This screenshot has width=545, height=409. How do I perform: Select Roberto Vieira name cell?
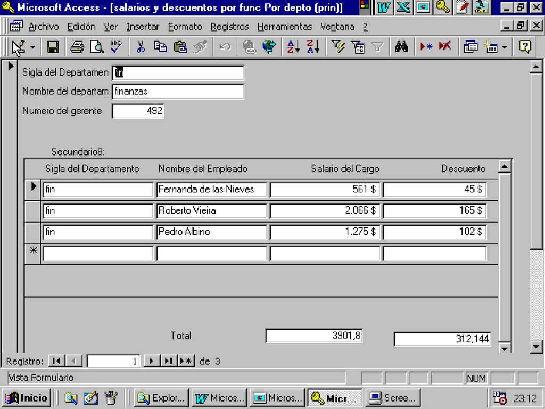(x=211, y=211)
